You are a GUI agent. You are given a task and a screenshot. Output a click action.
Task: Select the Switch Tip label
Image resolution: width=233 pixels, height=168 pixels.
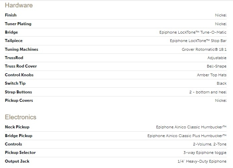[15, 83]
